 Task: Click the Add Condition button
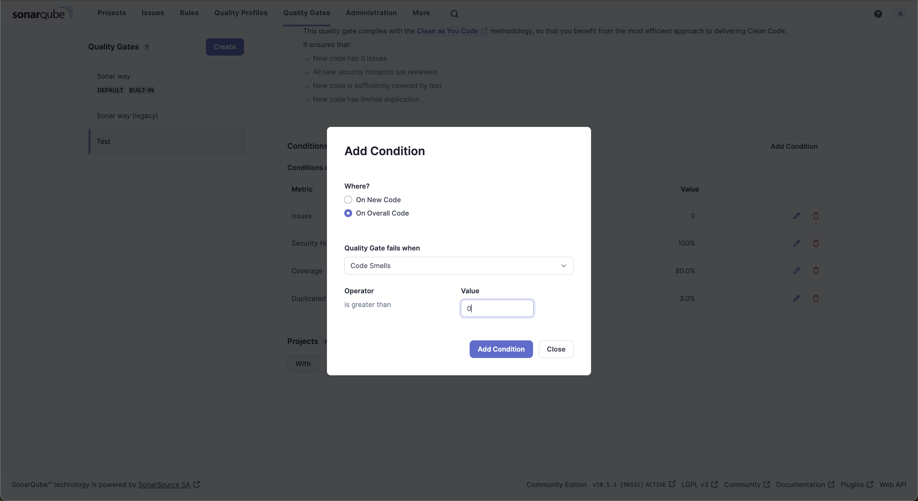click(x=501, y=349)
